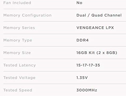Click the Memory Series label
This screenshot has width=126, height=96.
tap(19, 28)
